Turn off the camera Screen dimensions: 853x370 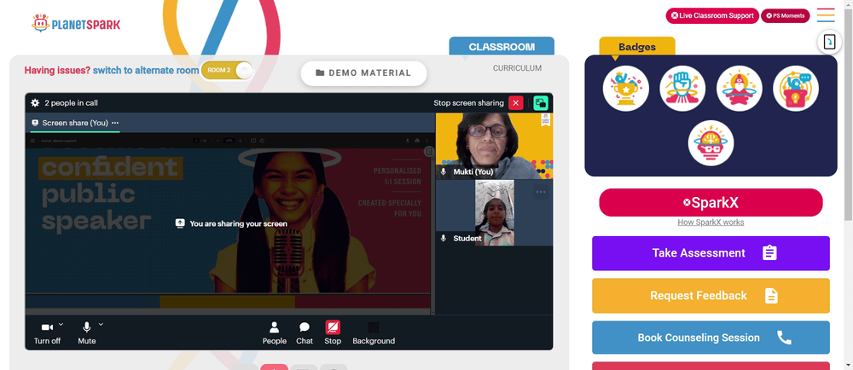47,332
